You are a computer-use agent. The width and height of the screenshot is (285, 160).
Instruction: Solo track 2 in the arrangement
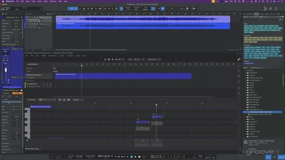tap(32, 24)
